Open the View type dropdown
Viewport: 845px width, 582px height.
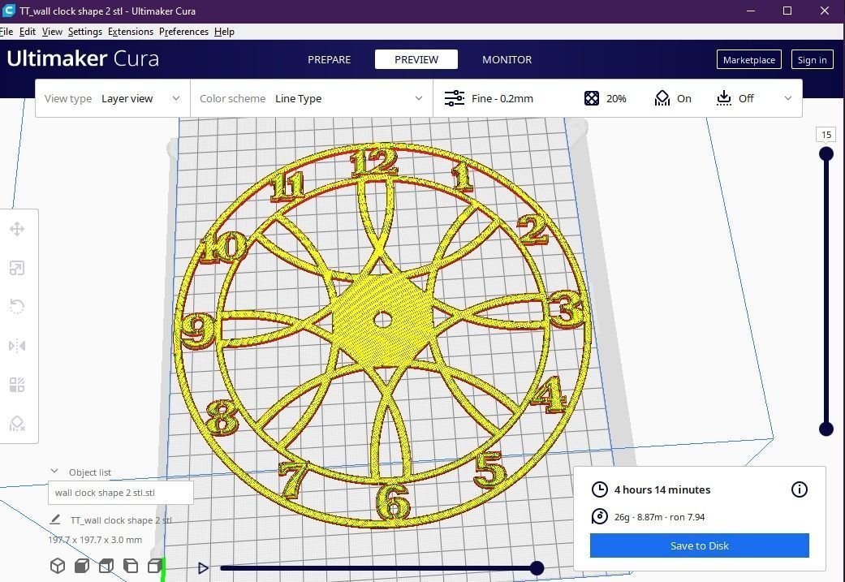pyautogui.click(x=141, y=98)
